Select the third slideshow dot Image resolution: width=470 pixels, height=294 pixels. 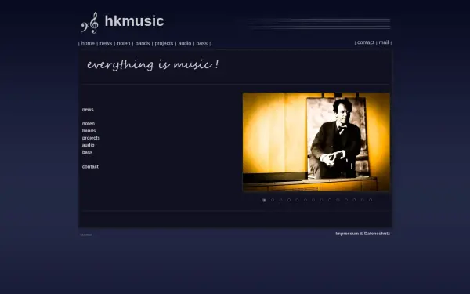click(x=280, y=200)
